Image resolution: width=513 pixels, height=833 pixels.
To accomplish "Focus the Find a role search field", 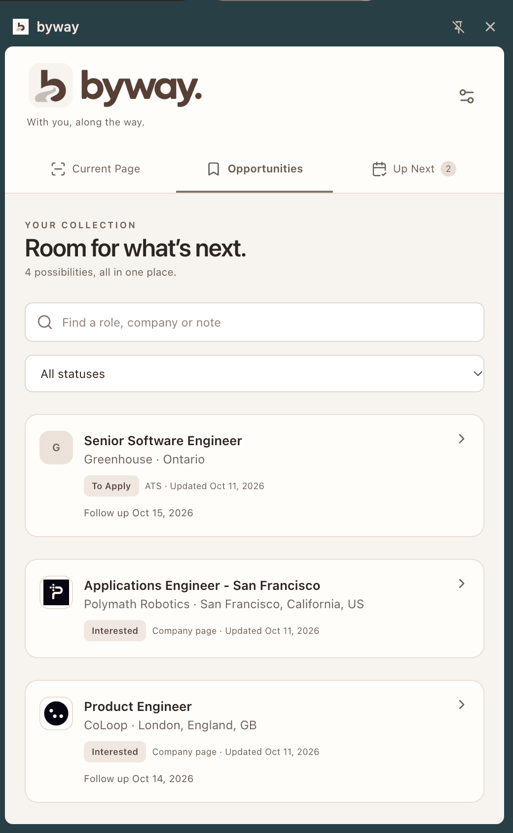I will [255, 322].
